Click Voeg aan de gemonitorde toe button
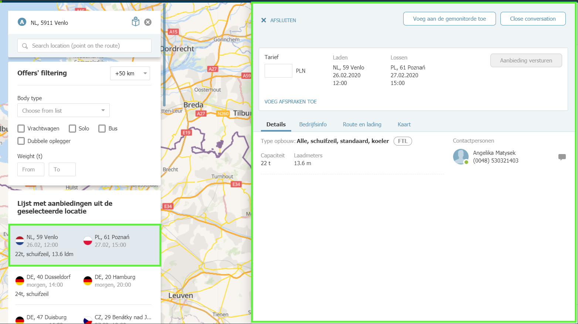578x324 pixels. (449, 19)
